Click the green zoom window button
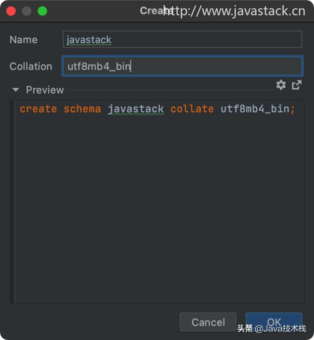314x340 pixels. click(42, 11)
